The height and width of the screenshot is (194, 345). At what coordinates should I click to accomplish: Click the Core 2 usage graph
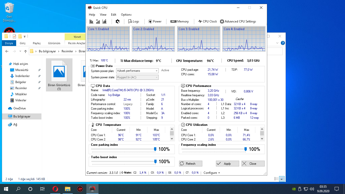point(153,39)
